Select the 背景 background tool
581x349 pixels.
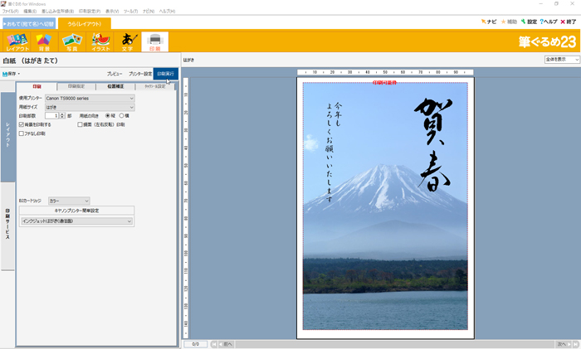point(44,41)
